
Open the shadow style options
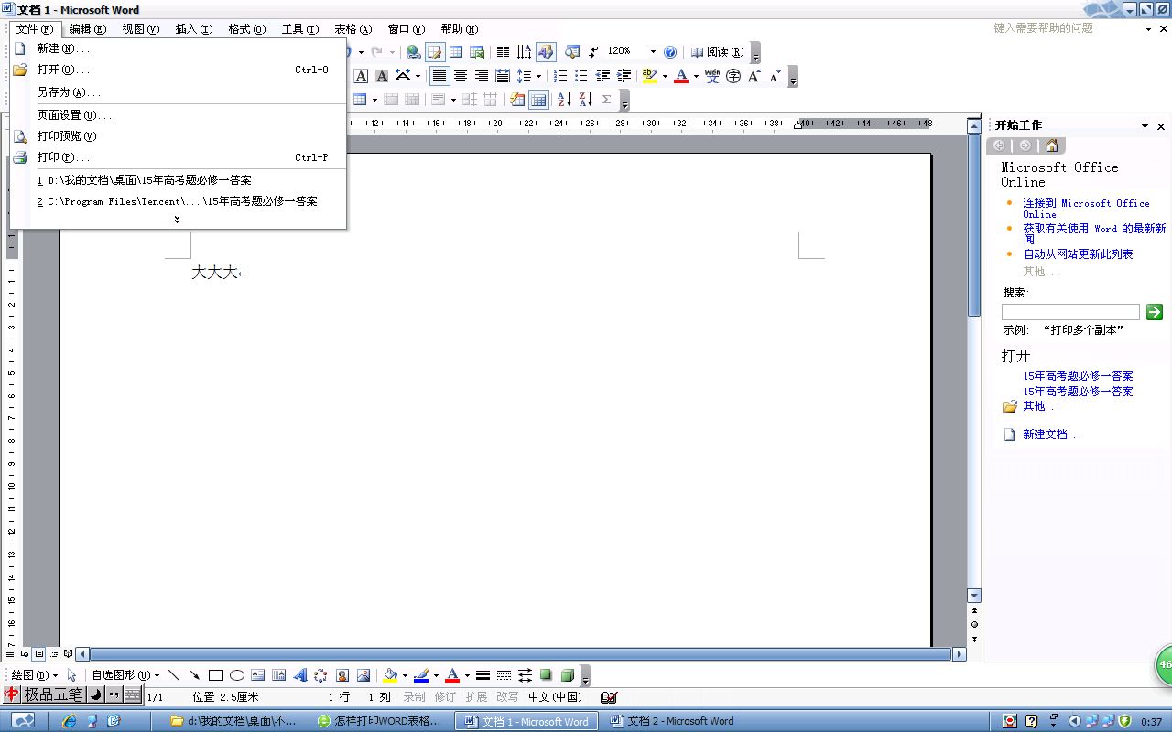(547, 675)
